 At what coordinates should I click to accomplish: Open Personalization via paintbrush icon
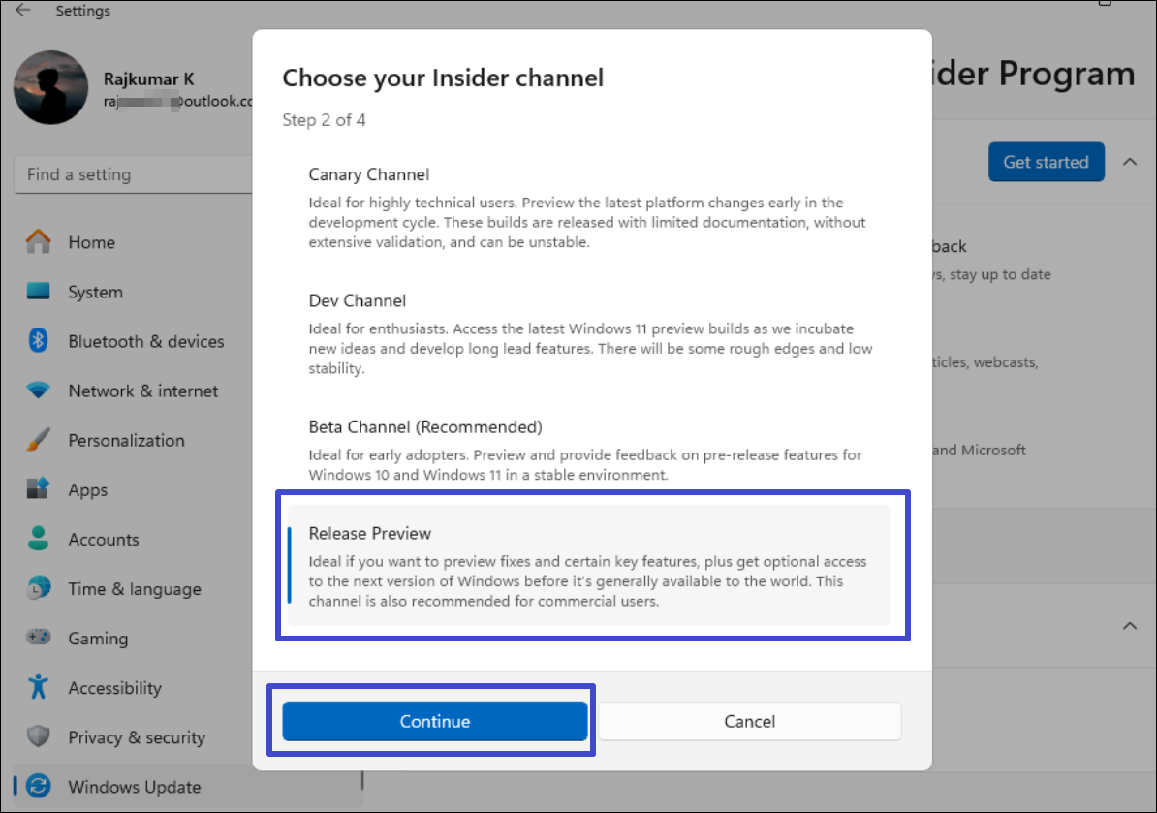coord(39,440)
